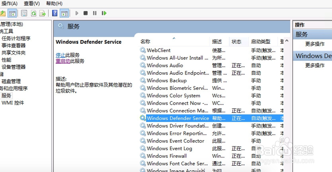332x172 pixels.
Task: Open the 操作(A) menu
Action: (9, 4)
